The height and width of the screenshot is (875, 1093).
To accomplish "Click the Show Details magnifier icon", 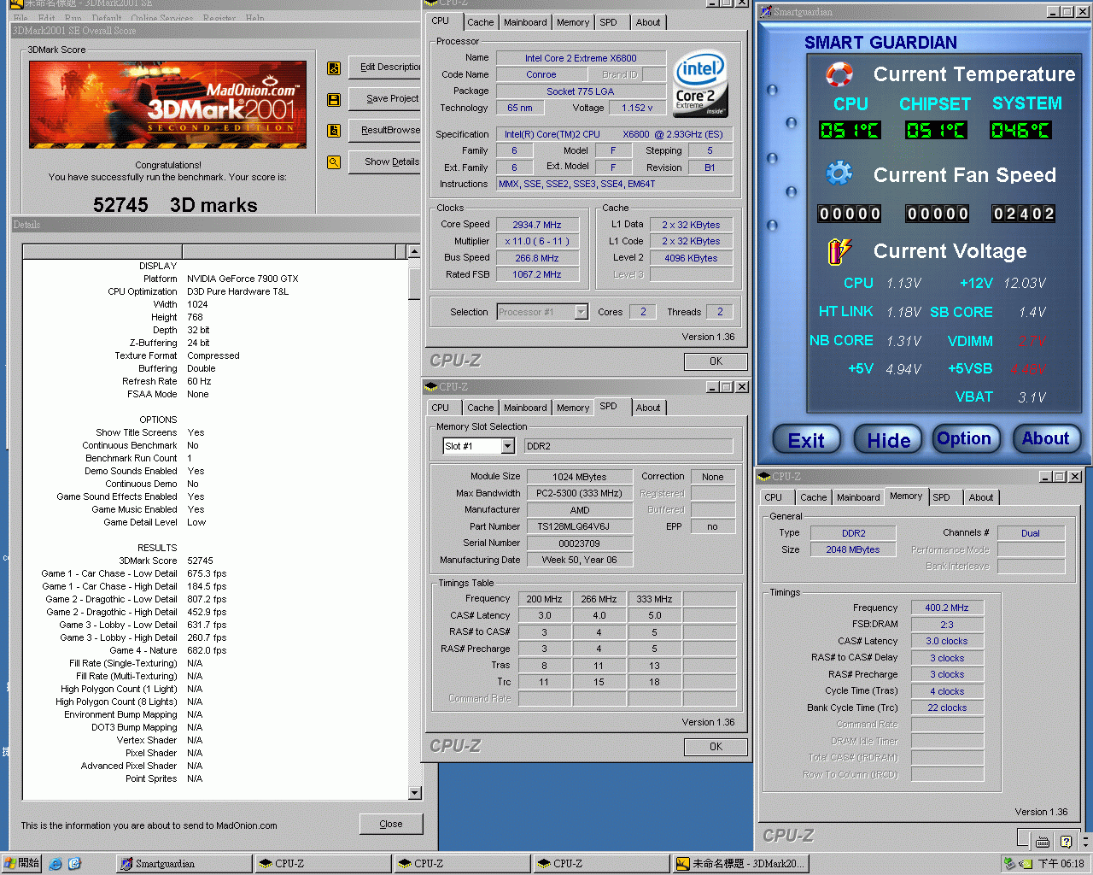I will 334,162.
